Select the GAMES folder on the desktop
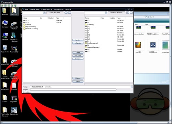 click(5, 99)
